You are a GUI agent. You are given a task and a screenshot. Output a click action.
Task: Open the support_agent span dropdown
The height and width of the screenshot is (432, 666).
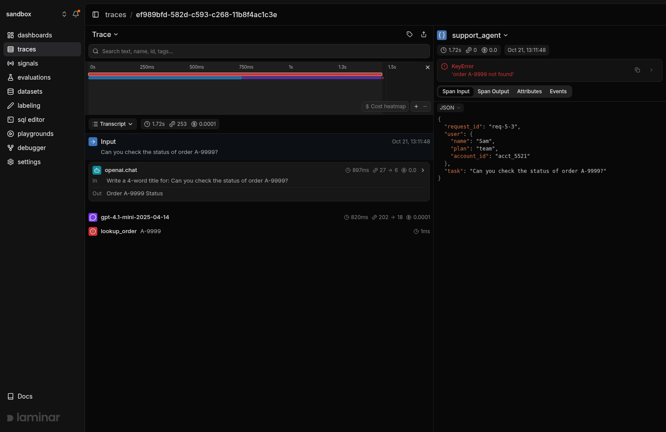[480, 35]
